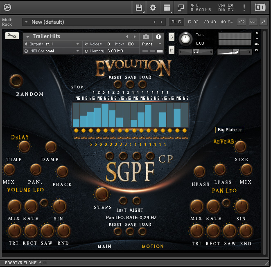Click the minimized view windows icon
Screen dimensions: 271x267
[x=181, y=7]
